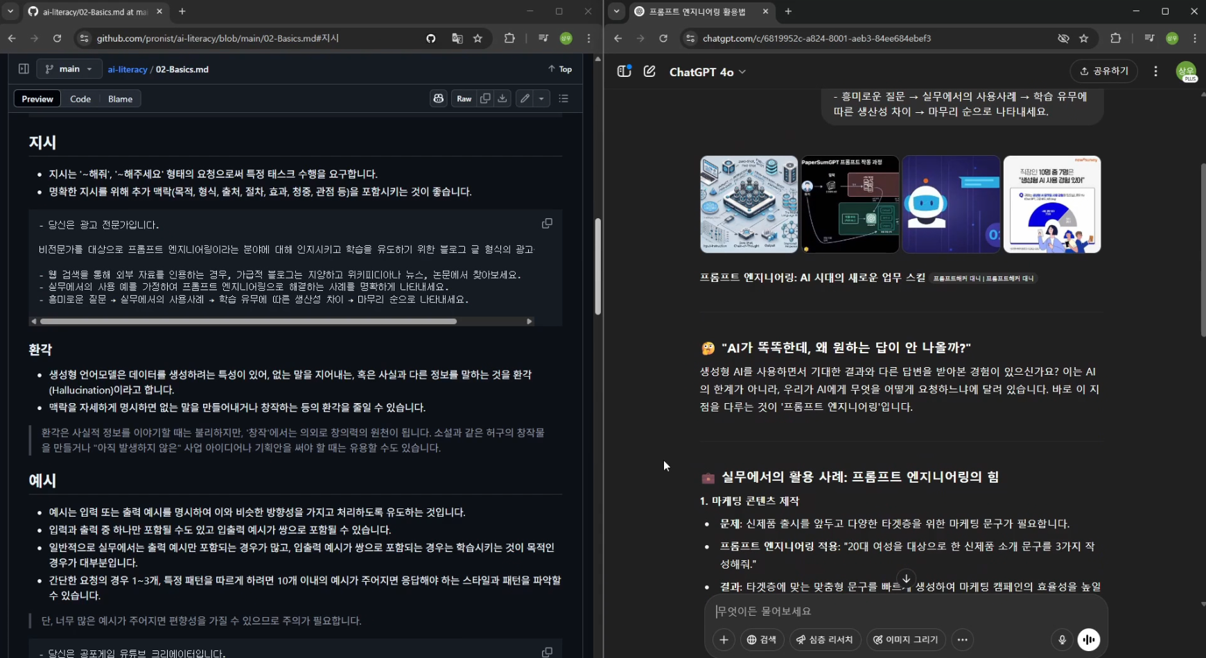Open raw file with GitHub Copilot icon

(x=438, y=98)
